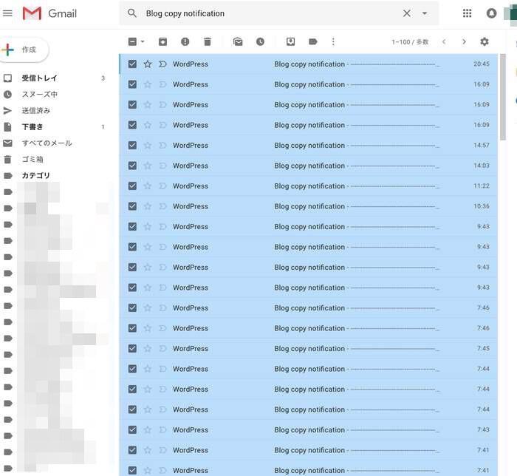
Task: Star the 20:45 WordPress email
Action: (x=148, y=64)
